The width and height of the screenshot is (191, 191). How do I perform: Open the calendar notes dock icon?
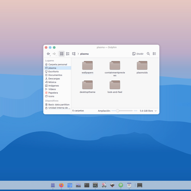point(129,185)
